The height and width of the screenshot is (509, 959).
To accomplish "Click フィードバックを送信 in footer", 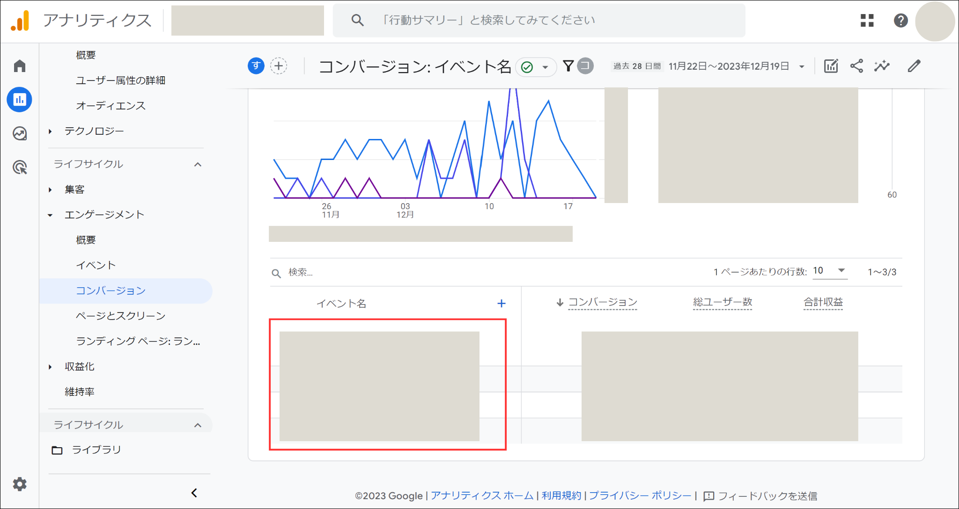I will click(760, 496).
